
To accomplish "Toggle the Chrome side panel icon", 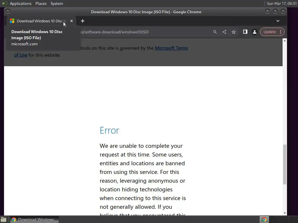I will (245, 32).
